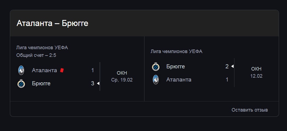This screenshot has height=131, width=287.
Task: Click the Аталанта – Брюгге header title
Action: tap(53, 23)
